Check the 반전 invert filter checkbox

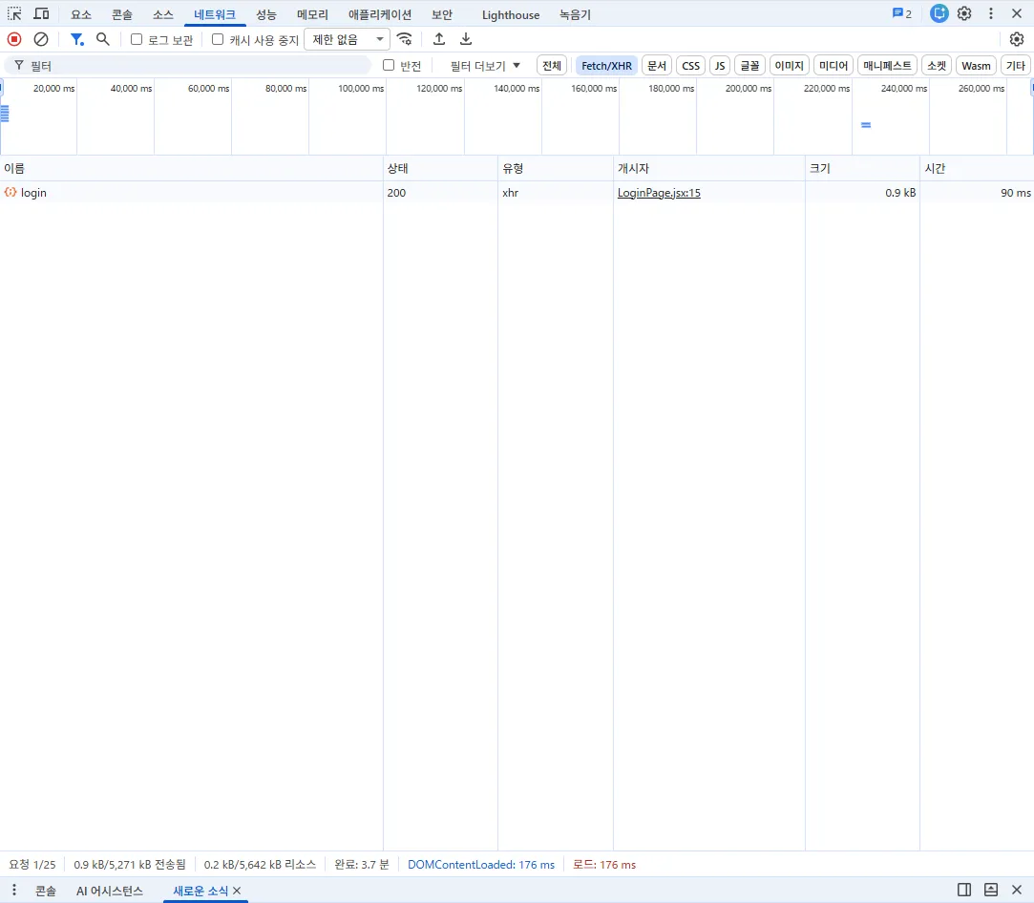coord(389,65)
